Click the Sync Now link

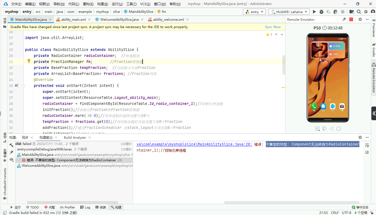[273, 27]
